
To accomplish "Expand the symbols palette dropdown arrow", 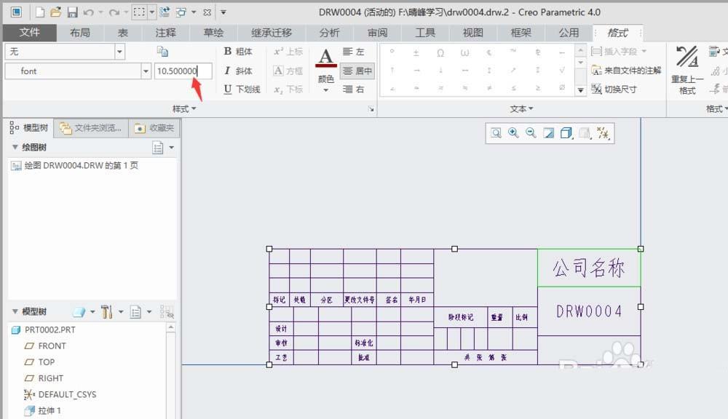I will (x=580, y=88).
